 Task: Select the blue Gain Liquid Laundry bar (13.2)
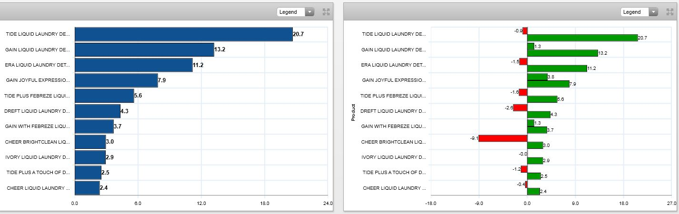[x=144, y=49]
